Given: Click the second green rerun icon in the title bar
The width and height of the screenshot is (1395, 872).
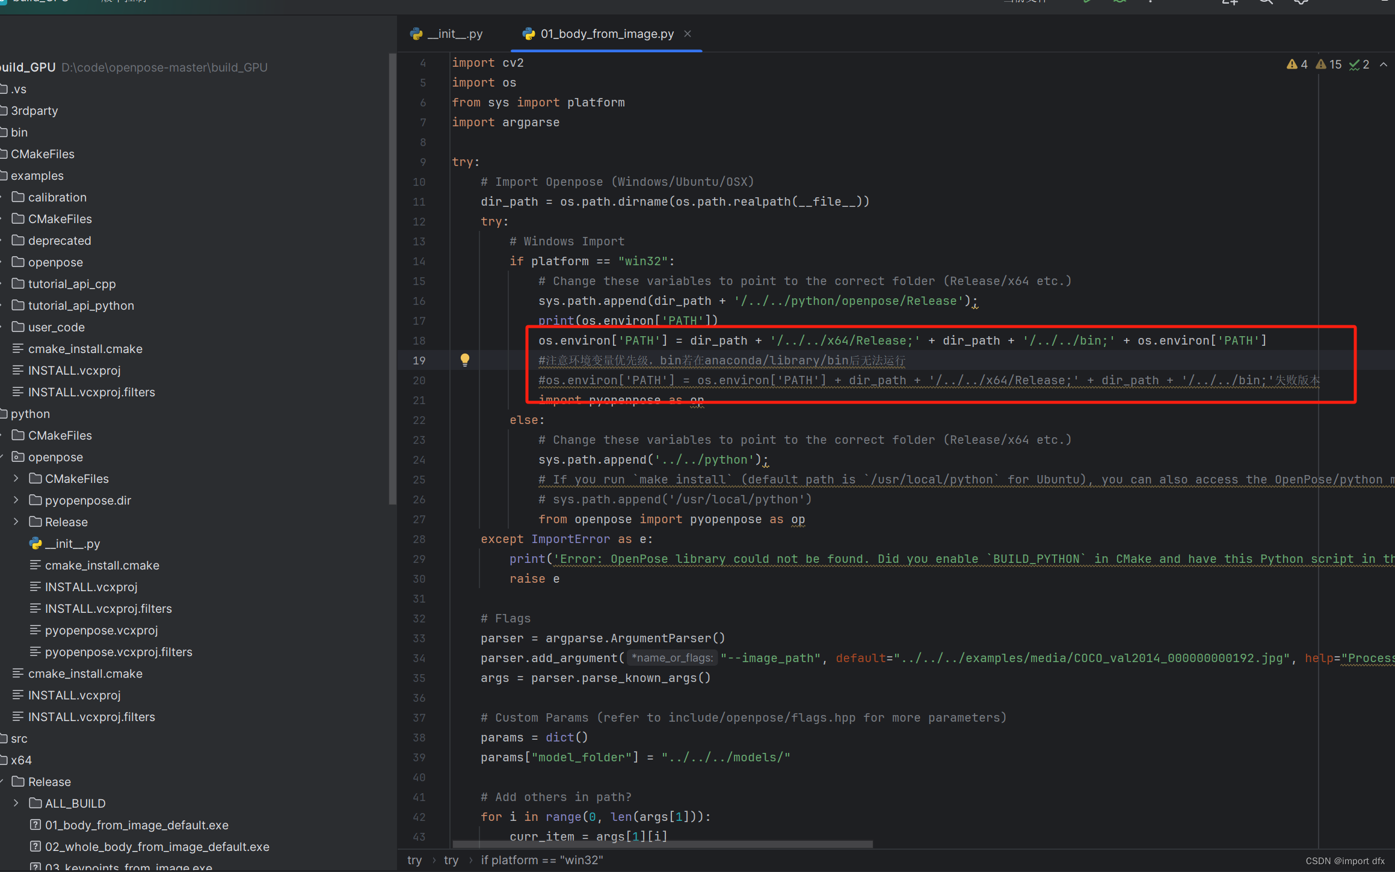Looking at the screenshot, I should (1119, 2).
